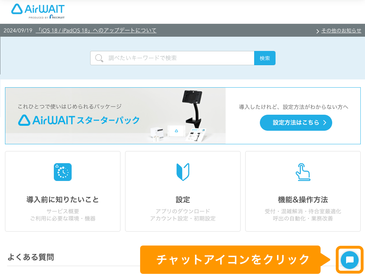Click the date text 2024/09/19
365x280 pixels.
coord(18,31)
